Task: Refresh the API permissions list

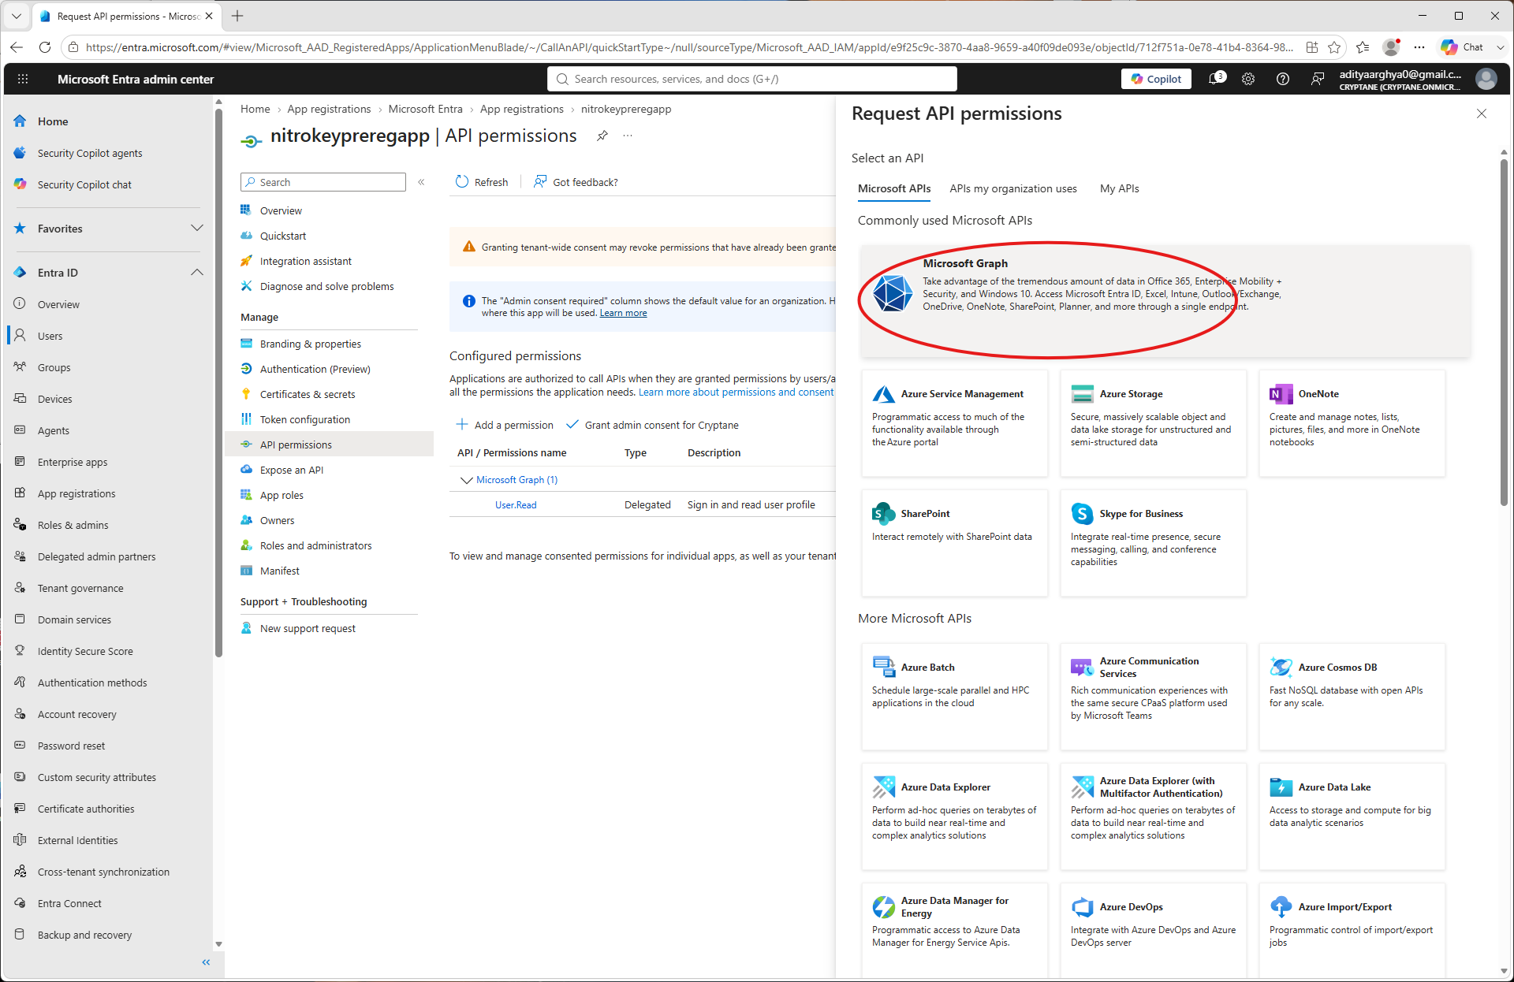Action: point(482,182)
